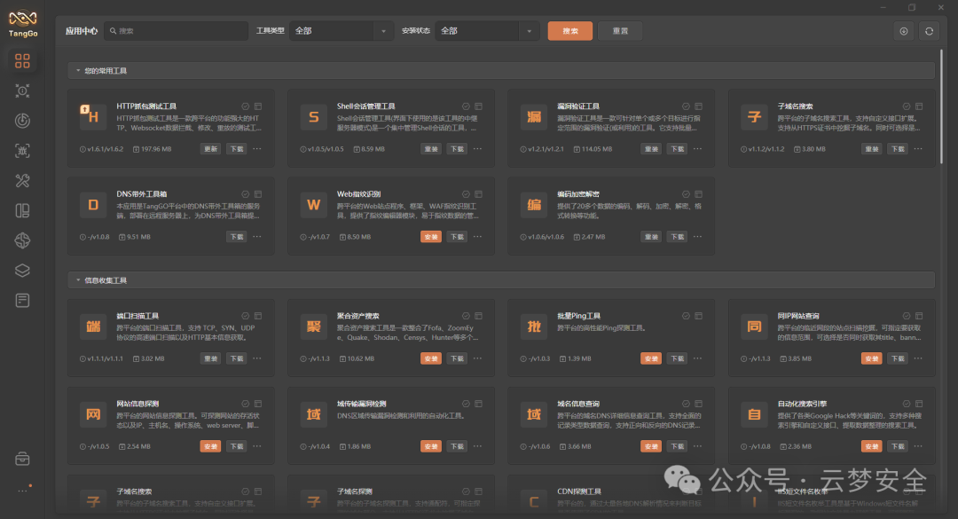958x519 pixels.
Task: Open the toolbox icon near sidebar bottom
Action: (x=22, y=459)
